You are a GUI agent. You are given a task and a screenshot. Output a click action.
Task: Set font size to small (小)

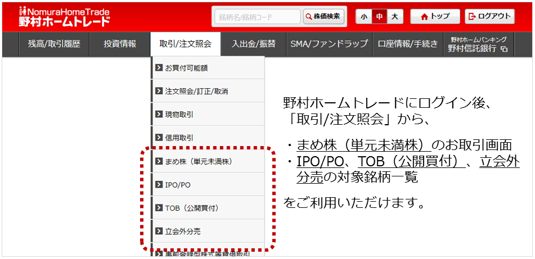click(x=364, y=16)
